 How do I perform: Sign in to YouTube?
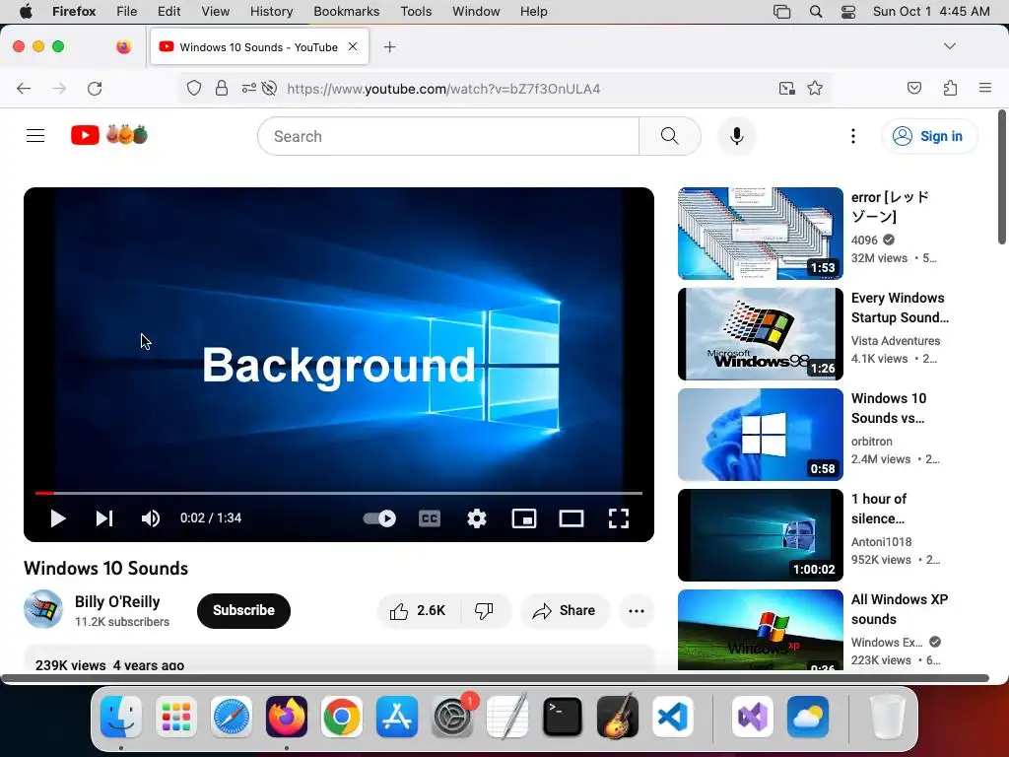pyautogui.click(x=929, y=136)
